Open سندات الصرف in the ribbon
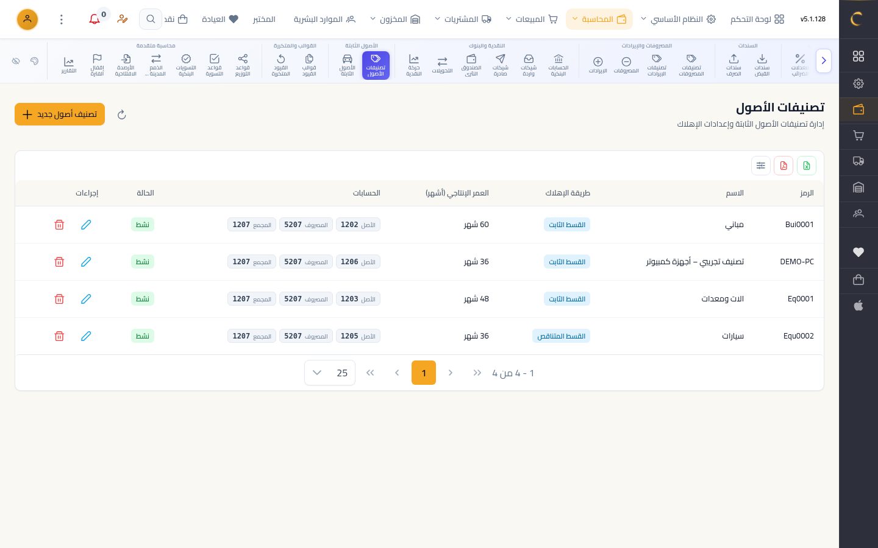The width and height of the screenshot is (878, 548). (733, 65)
